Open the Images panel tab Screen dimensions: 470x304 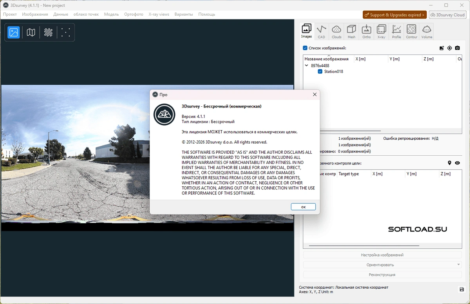click(307, 31)
